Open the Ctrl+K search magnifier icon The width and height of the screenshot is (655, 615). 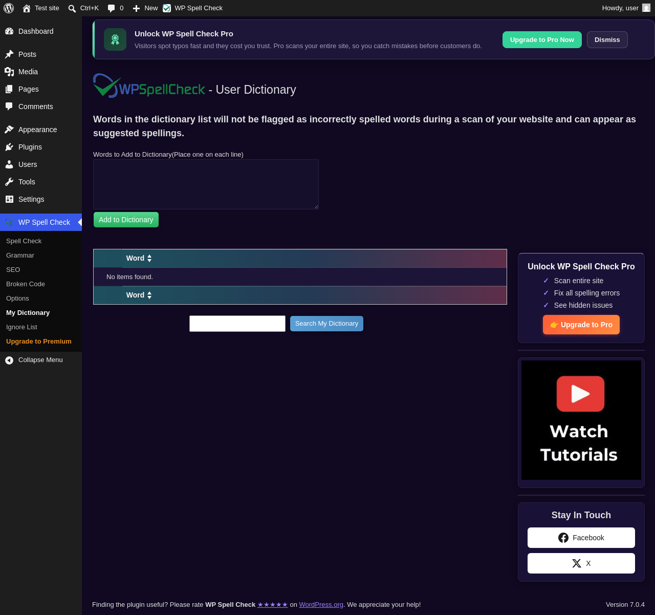(x=72, y=8)
